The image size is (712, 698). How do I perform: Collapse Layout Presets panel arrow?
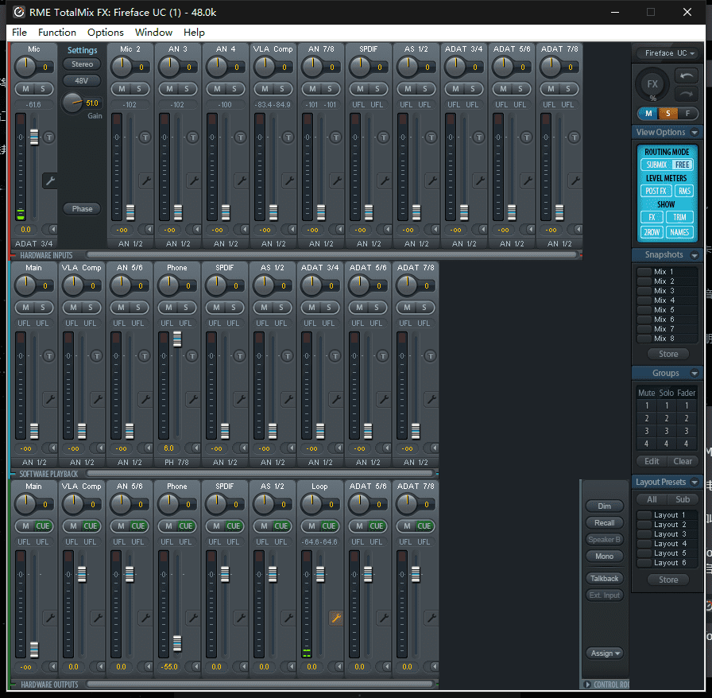(x=695, y=482)
